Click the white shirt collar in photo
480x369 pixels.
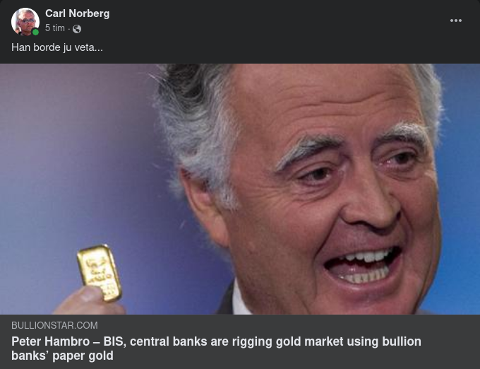240,302
